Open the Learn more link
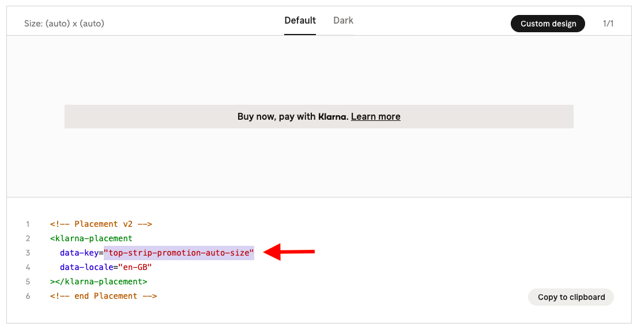This screenshot has width=637, height=331. [375, 117]
